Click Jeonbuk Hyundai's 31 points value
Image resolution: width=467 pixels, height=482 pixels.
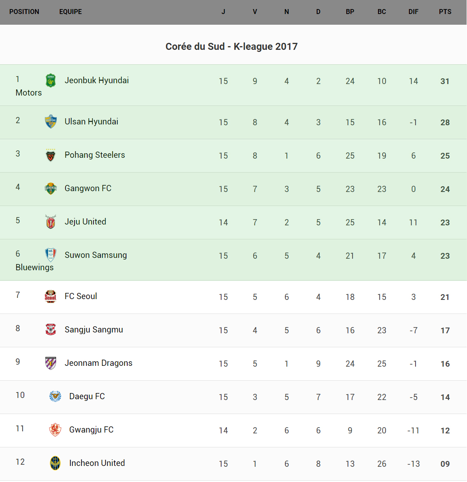pyautogui.click(x=445, y=81)
